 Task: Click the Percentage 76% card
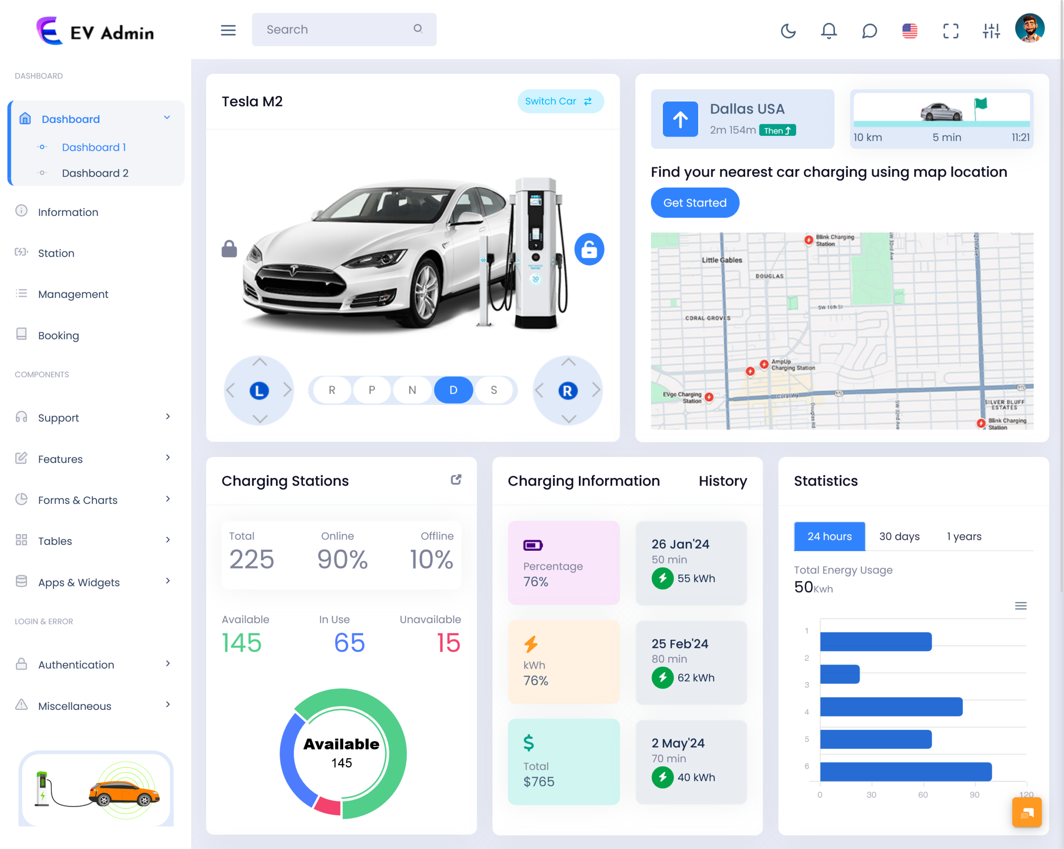click(x=563, y=563)
